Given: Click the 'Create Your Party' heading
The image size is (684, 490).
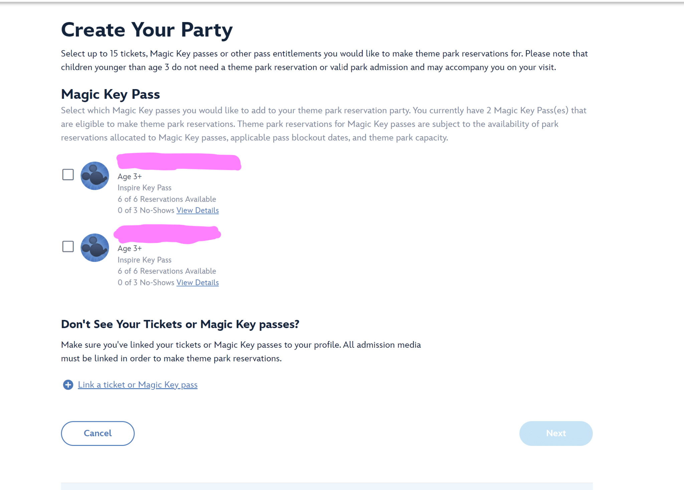Looking at the screenshot, I should 147,29.
